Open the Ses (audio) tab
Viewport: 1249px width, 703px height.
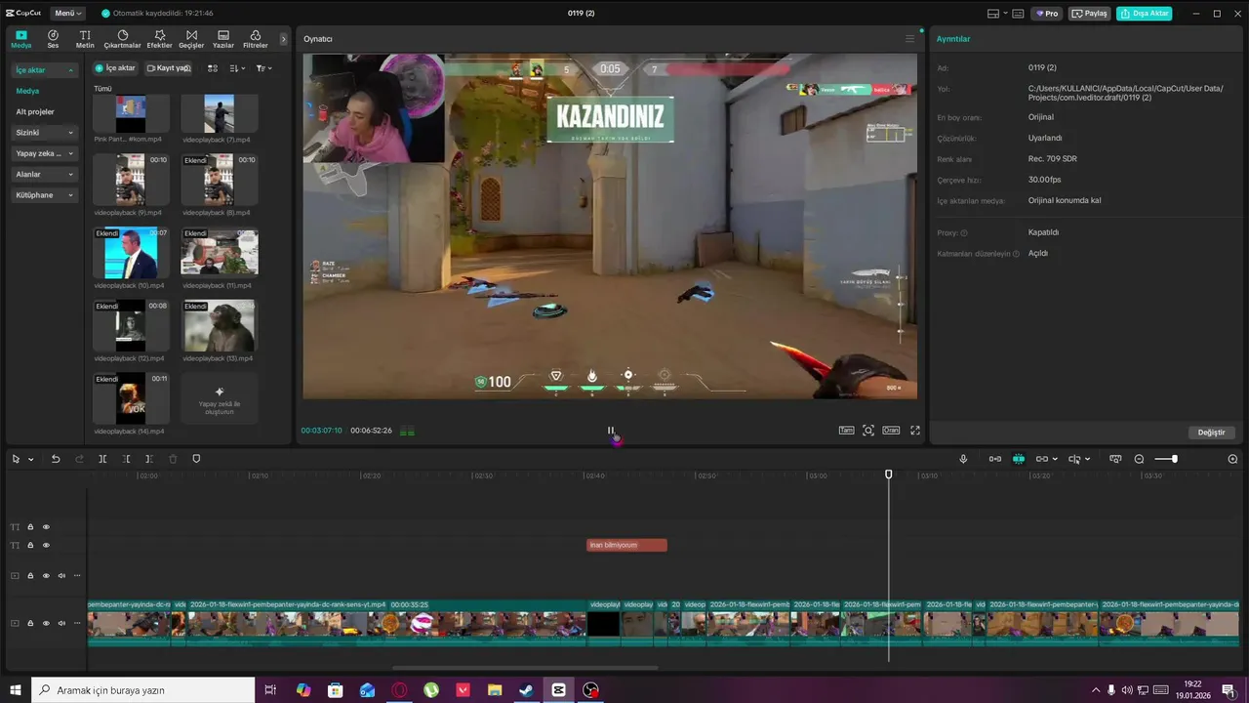point(53,39)
